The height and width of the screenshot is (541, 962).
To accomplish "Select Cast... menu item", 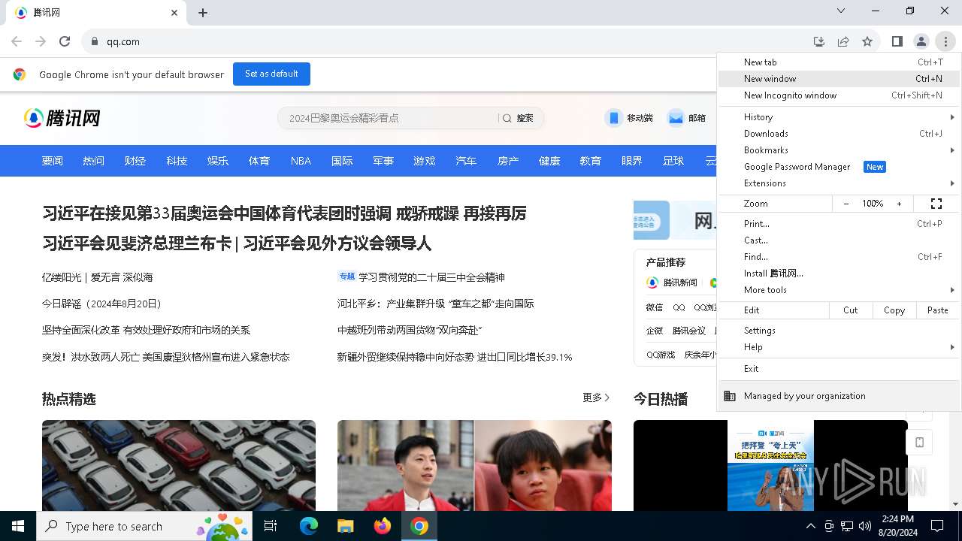I will 839,240.
